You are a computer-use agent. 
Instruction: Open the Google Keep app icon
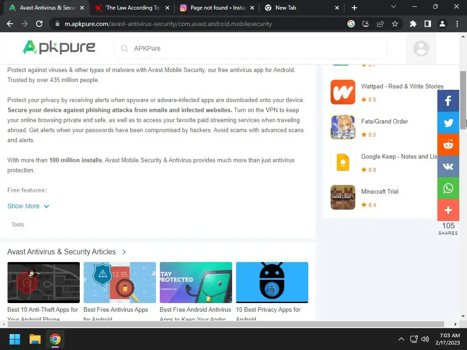click(343, 162)
